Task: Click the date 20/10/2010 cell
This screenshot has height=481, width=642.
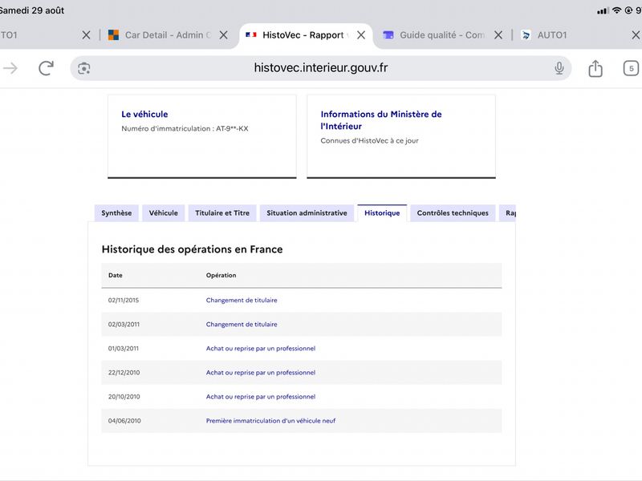Action: tap(124, 397)
